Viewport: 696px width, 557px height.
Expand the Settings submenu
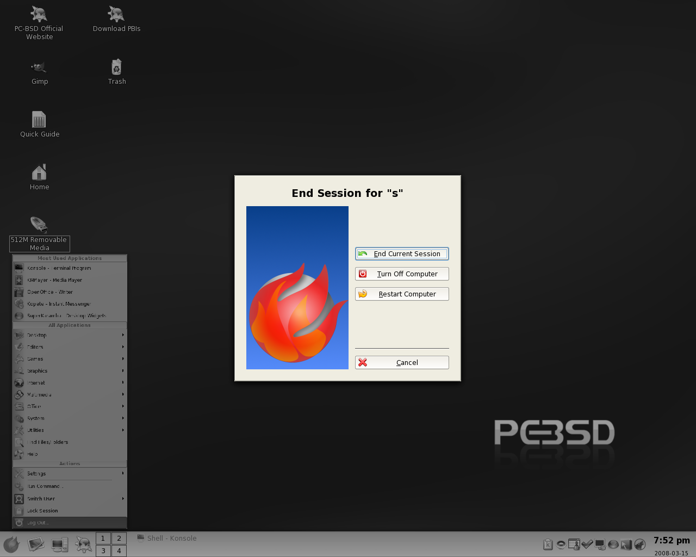click(x=70, y=474)
